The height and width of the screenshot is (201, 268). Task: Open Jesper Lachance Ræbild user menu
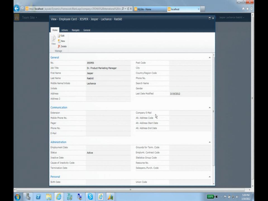pyautogui.click(x=231, y=17)
